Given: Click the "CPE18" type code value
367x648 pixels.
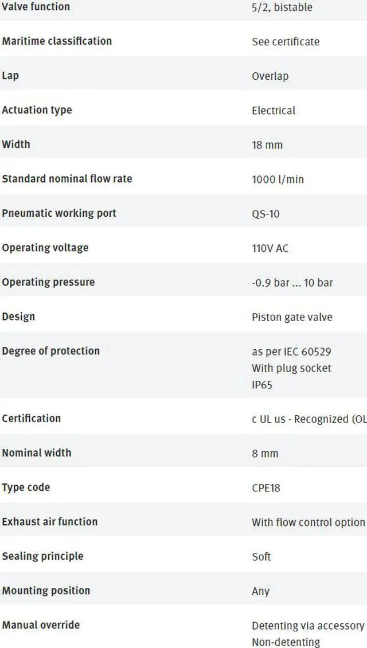Looking at the screenshot, I should [266, 487].
